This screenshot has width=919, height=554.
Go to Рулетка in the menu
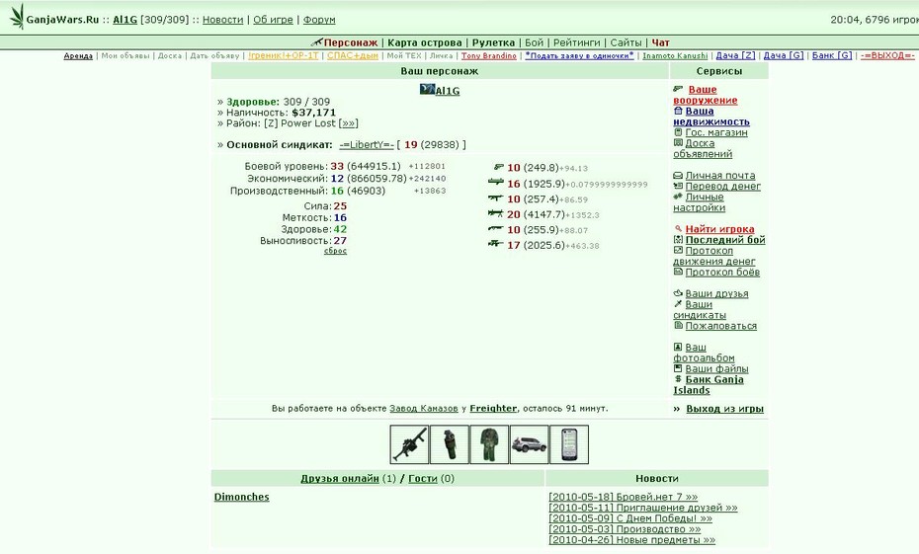(x=493, y=42)
